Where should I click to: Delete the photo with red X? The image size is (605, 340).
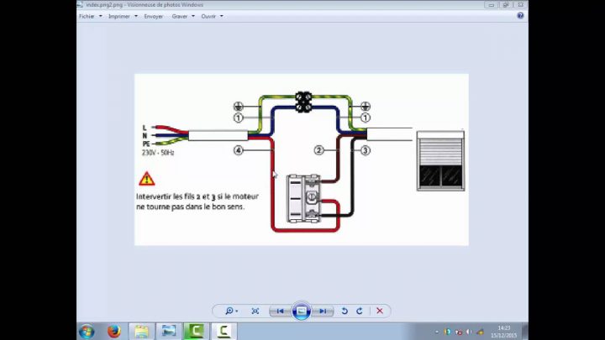(380, 311)
